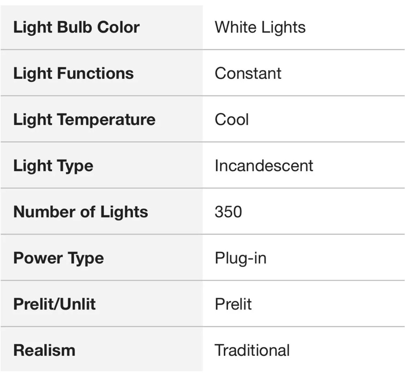This screenshot has width=405, height=375.
Task: Click the 'Plug-in' value
Action: 240,258
